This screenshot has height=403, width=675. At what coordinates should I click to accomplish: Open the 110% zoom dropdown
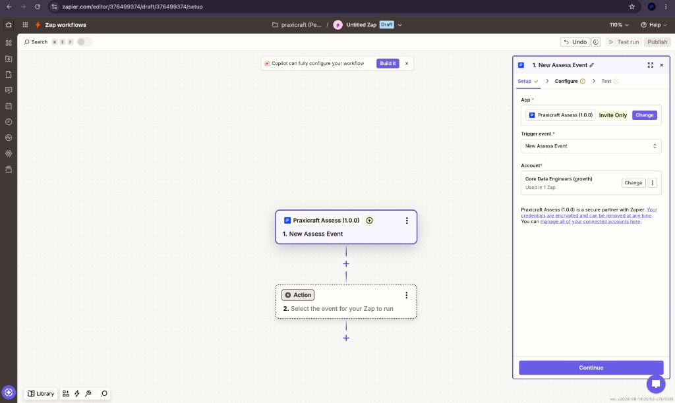(x=619, y=25)
